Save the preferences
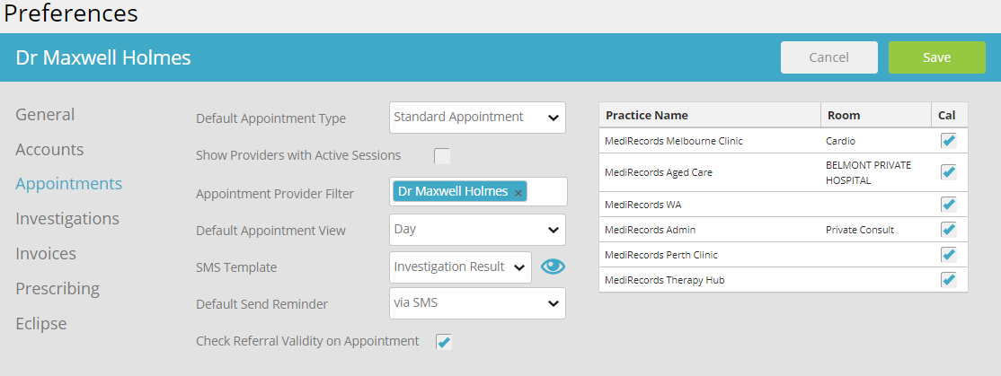The width and height of the screenshot is (1001, 376). [937, 57]
